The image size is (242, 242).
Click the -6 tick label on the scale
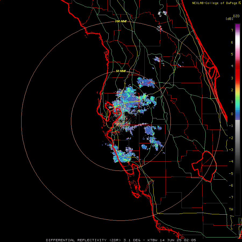(231, 186)
